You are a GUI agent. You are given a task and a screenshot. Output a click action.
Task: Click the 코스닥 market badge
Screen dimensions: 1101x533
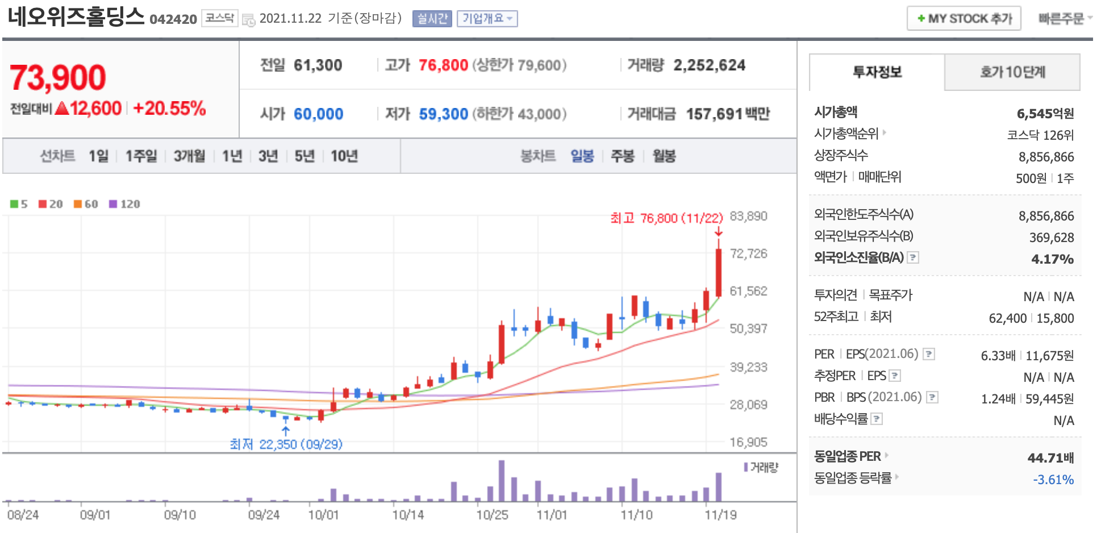point(219,18)
